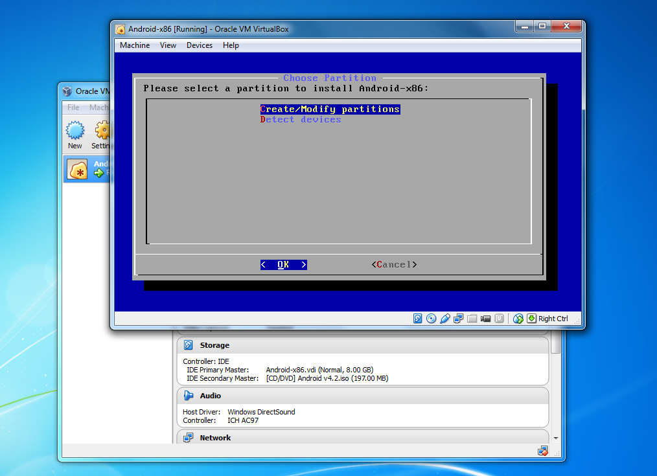Screen dimensions: 657x476
Task: Open the File menu in Manager window
Action: point(73,107)
